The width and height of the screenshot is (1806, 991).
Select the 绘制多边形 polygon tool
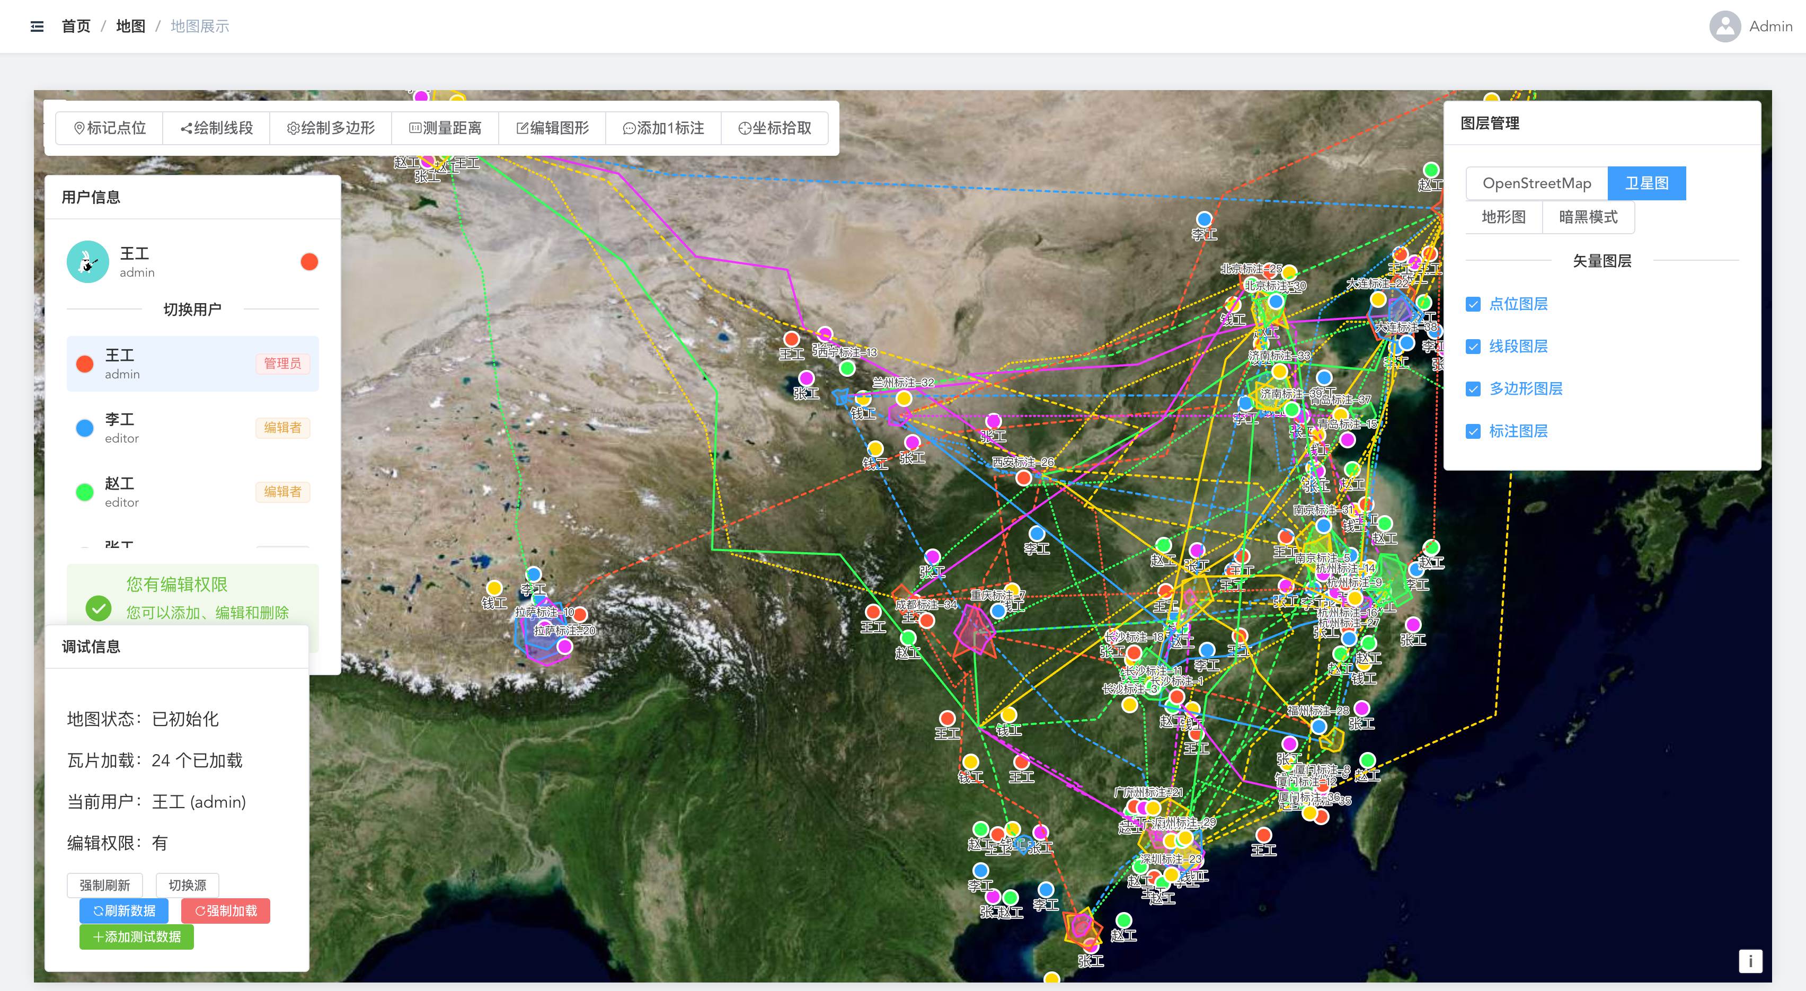[x=330, y=128]
